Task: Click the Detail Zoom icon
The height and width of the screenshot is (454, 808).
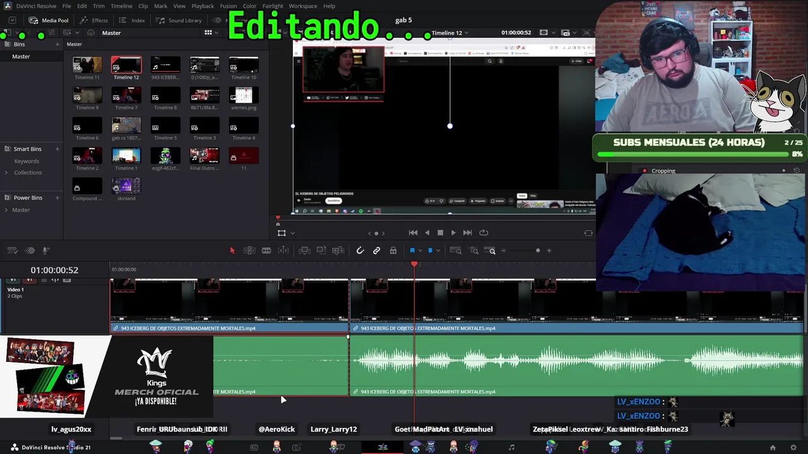Action: [x=472, y=251]
